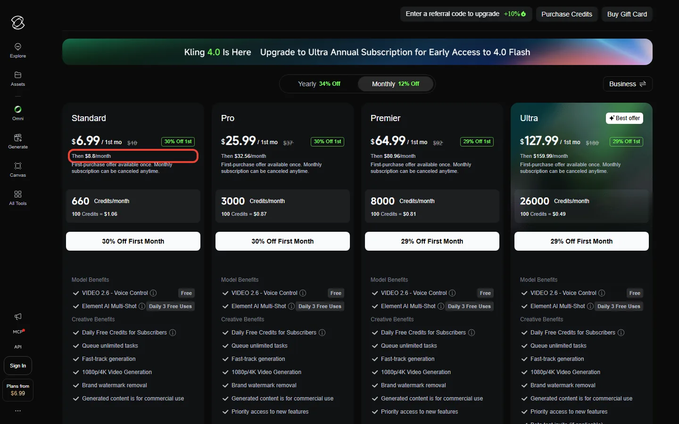Switch billing to Yearly 34% Off
Image resolution: width=679 pixels, height=424 pixels.
tap(319, 84)
